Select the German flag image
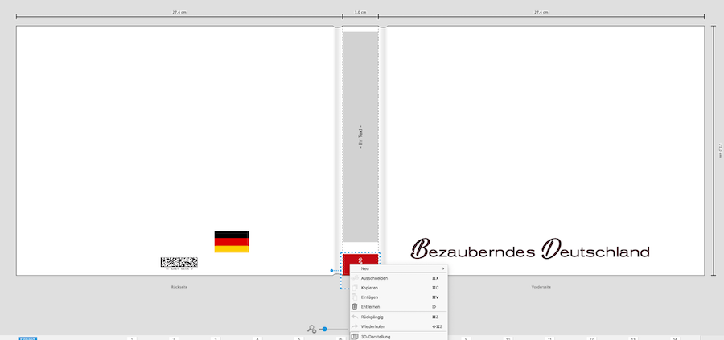 tap(232, 242)
